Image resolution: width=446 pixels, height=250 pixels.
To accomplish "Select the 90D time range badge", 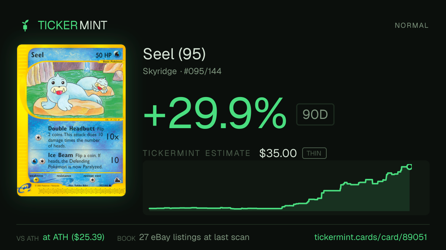I will click(315, 114).
